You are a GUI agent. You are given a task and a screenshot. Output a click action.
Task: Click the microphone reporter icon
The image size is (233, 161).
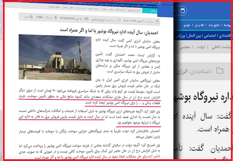coord(56,18)
